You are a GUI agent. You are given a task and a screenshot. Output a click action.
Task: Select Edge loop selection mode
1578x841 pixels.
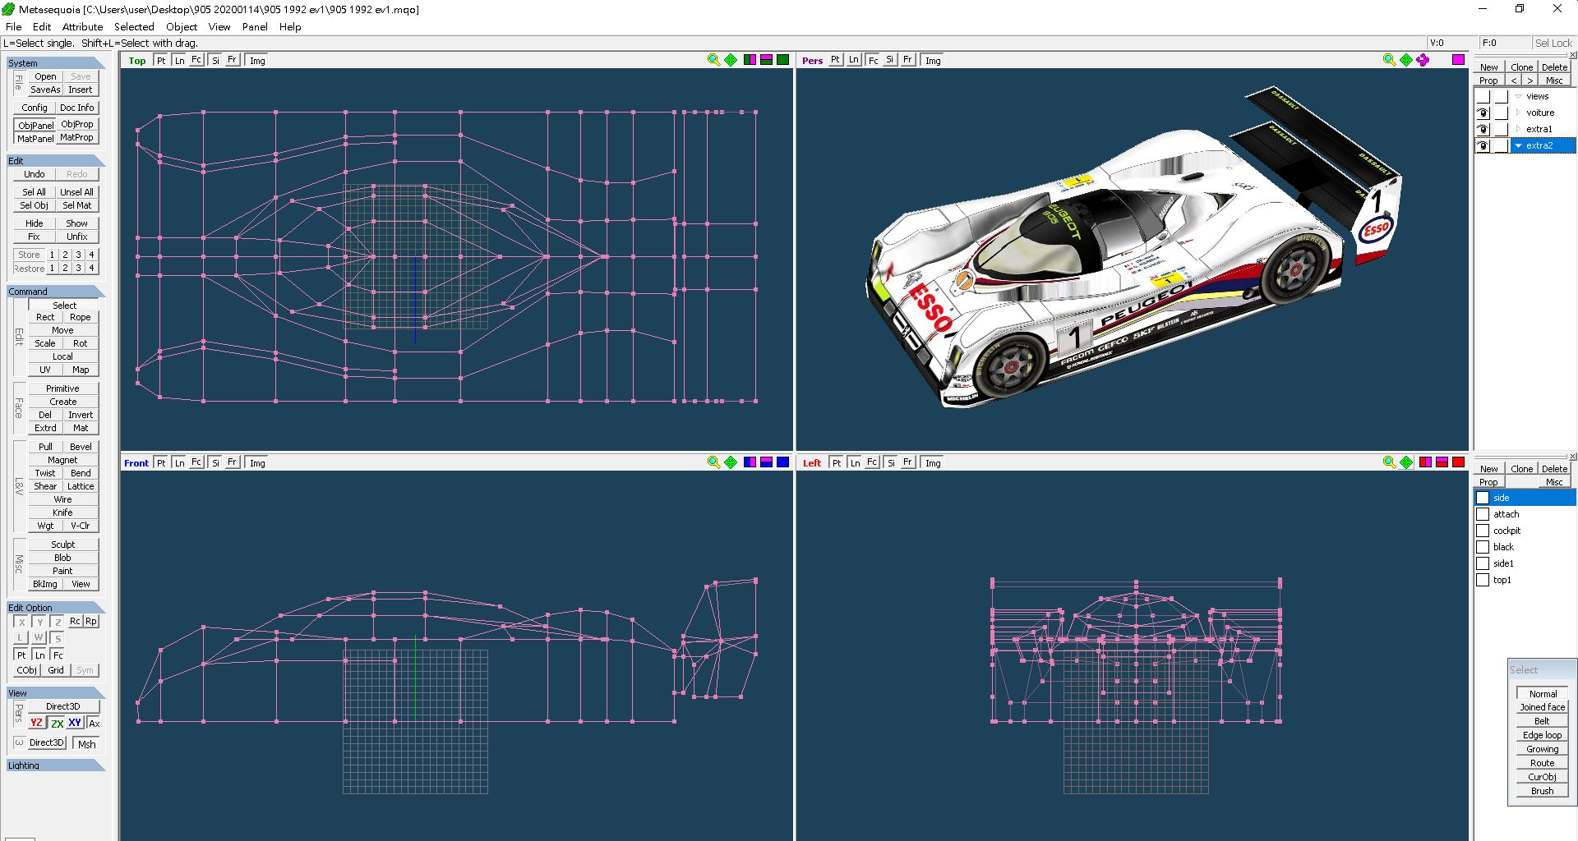point(1543,735)
